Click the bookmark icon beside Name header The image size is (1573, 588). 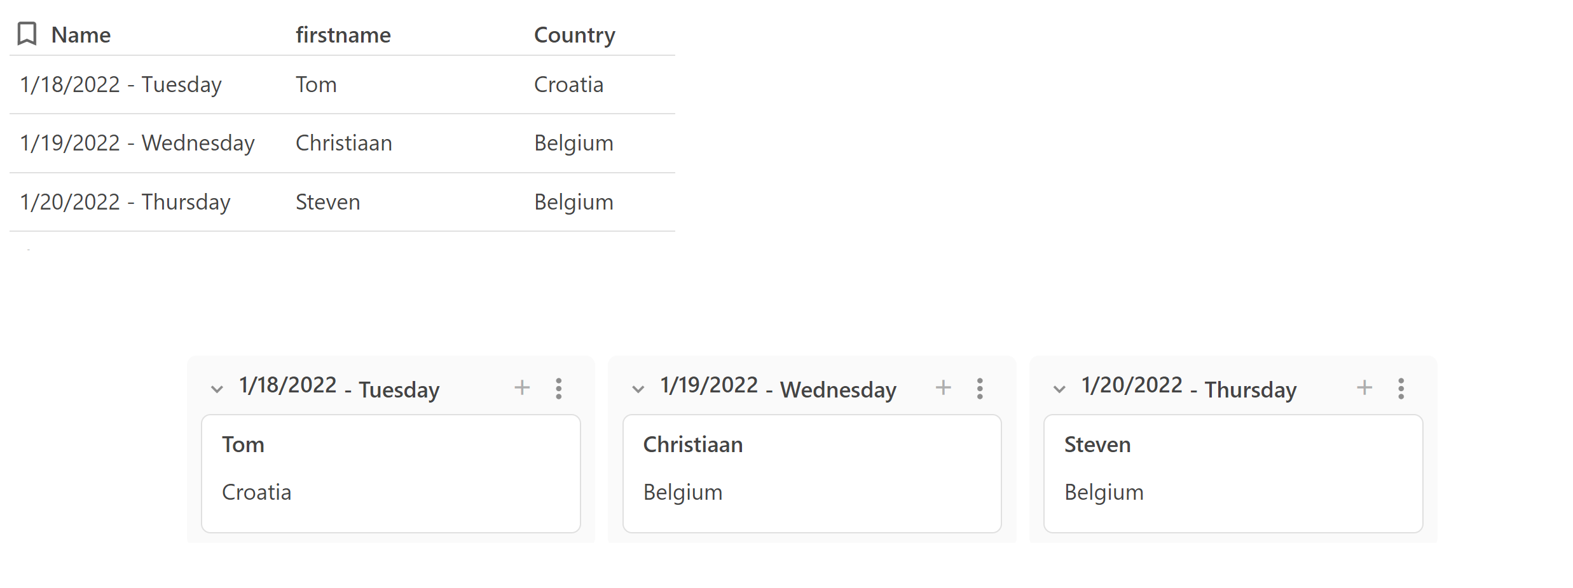27,34
